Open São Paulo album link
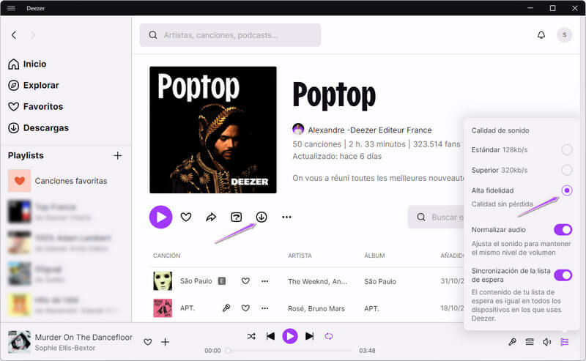This screenshot has height=361, width=586. click(380, 281)
